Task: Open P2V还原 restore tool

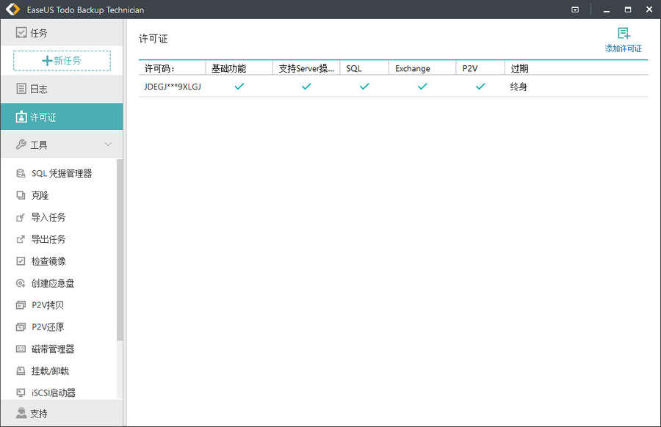Action: [x=48, y=326]
